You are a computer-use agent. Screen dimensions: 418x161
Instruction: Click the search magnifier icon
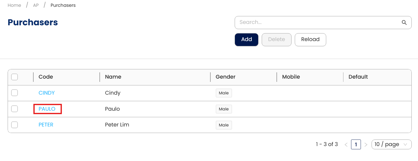[x=404, y=23]
